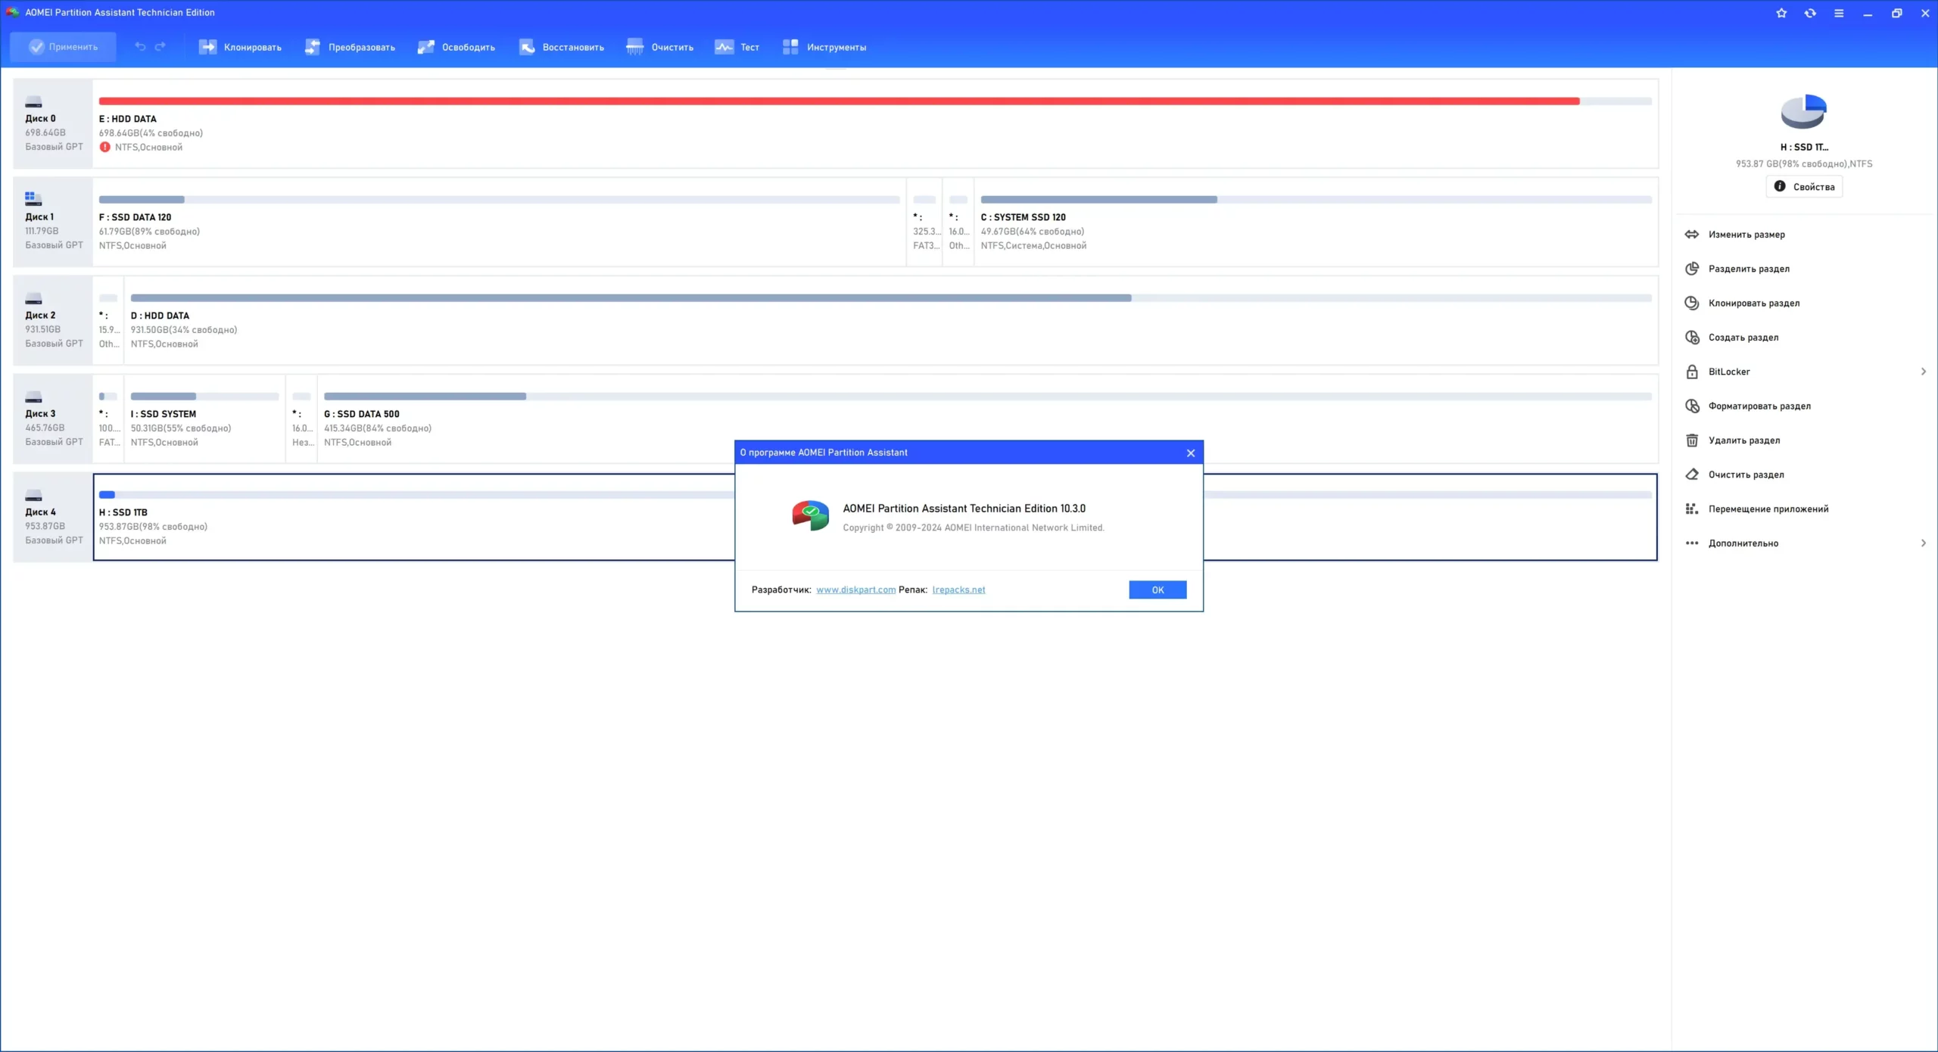Screen dimensions: 1938x1052
Task: Expand the Дополнительно submenu arrow
Action: (x=1923, y=543)
